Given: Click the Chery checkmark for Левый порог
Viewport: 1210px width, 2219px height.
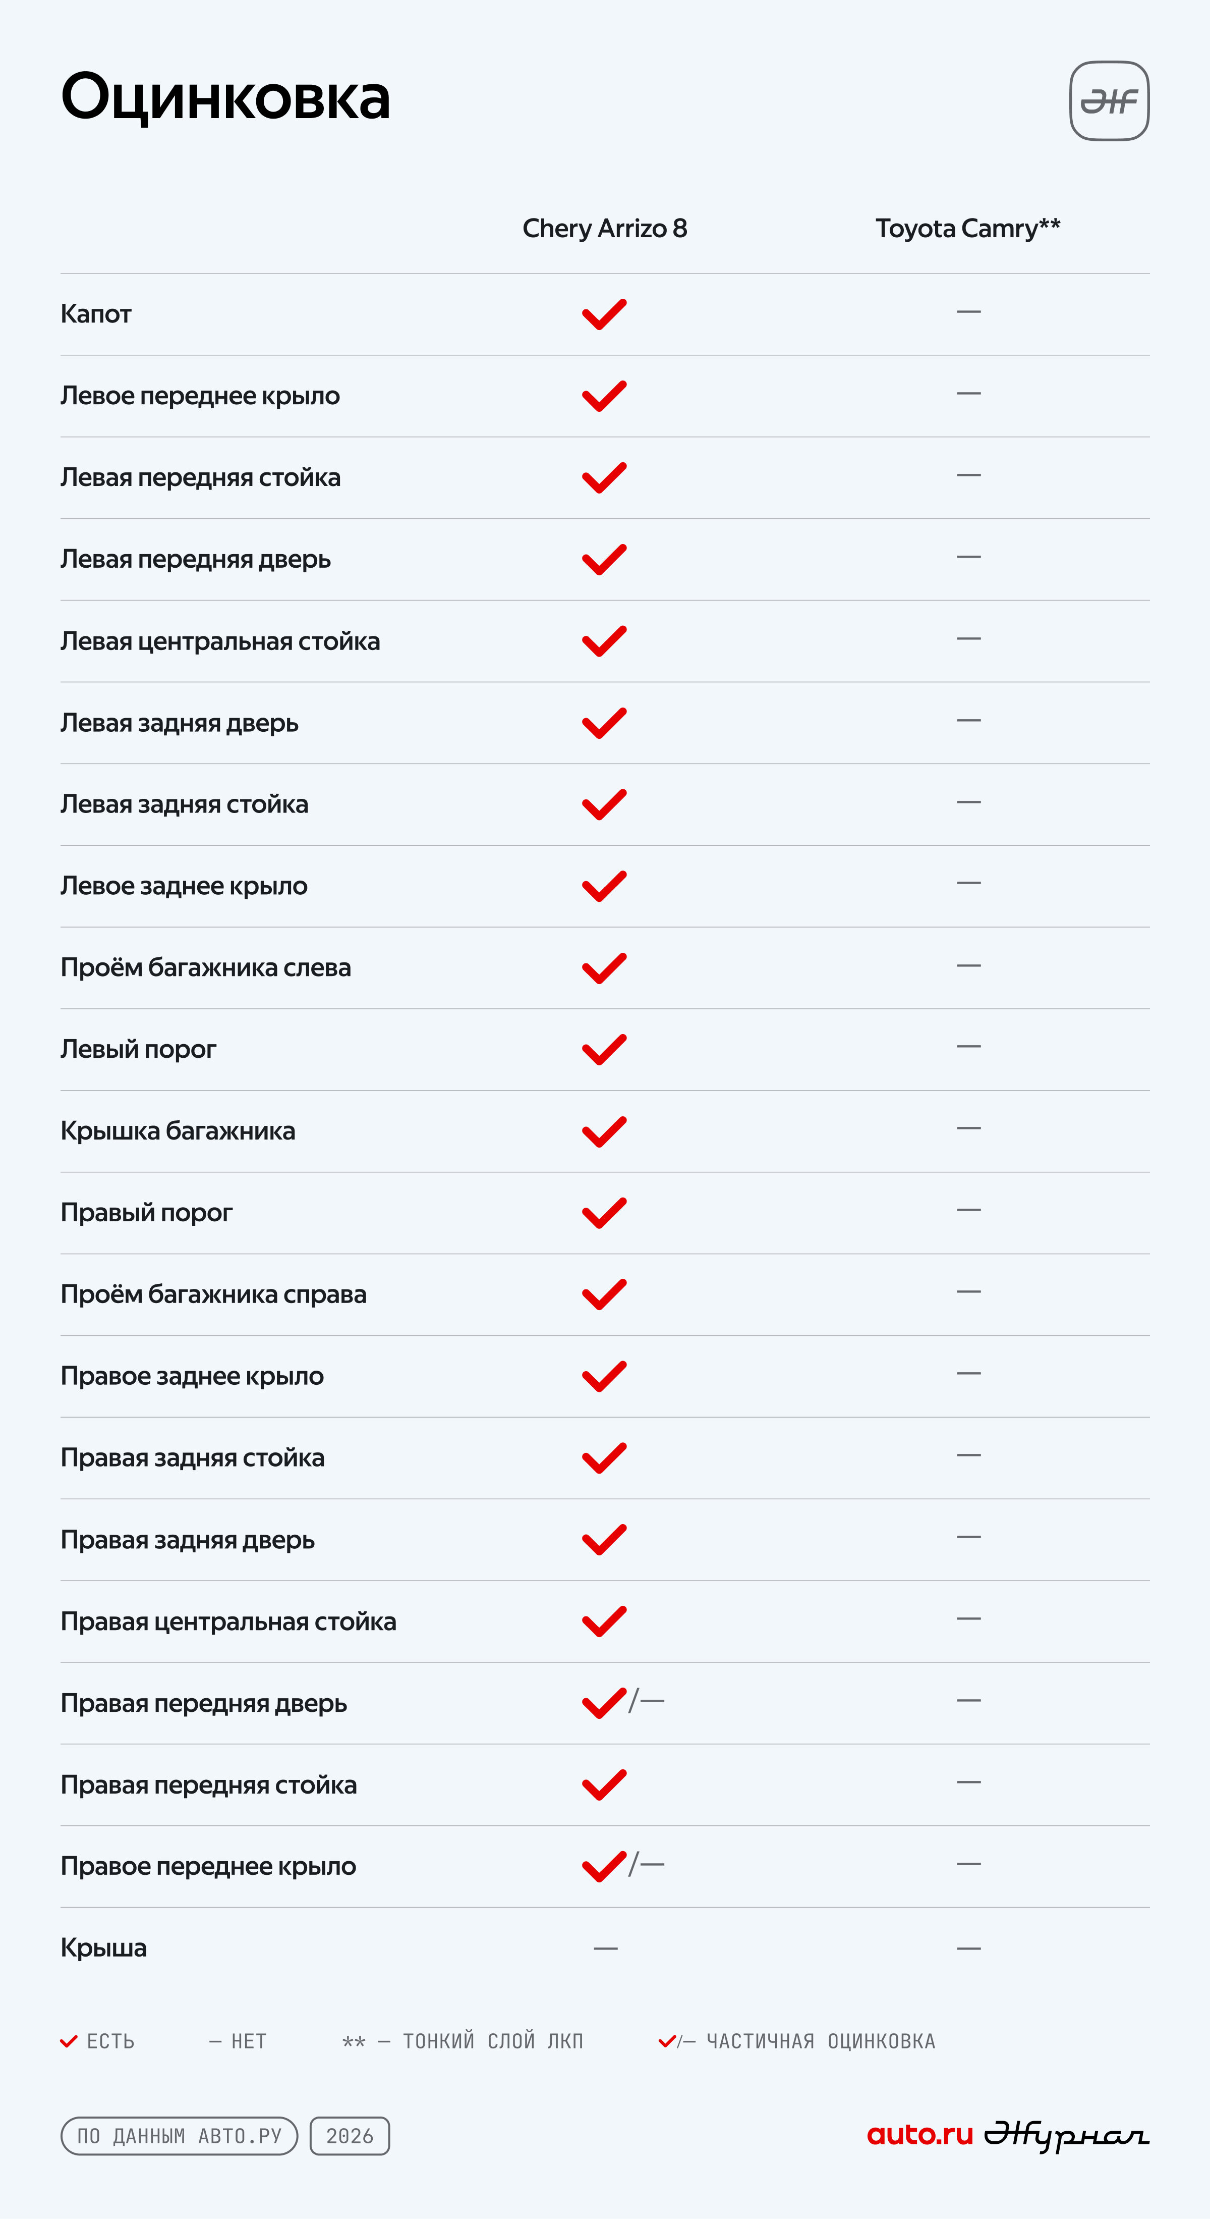Looking at the screenshot, I should [605, 1049].
